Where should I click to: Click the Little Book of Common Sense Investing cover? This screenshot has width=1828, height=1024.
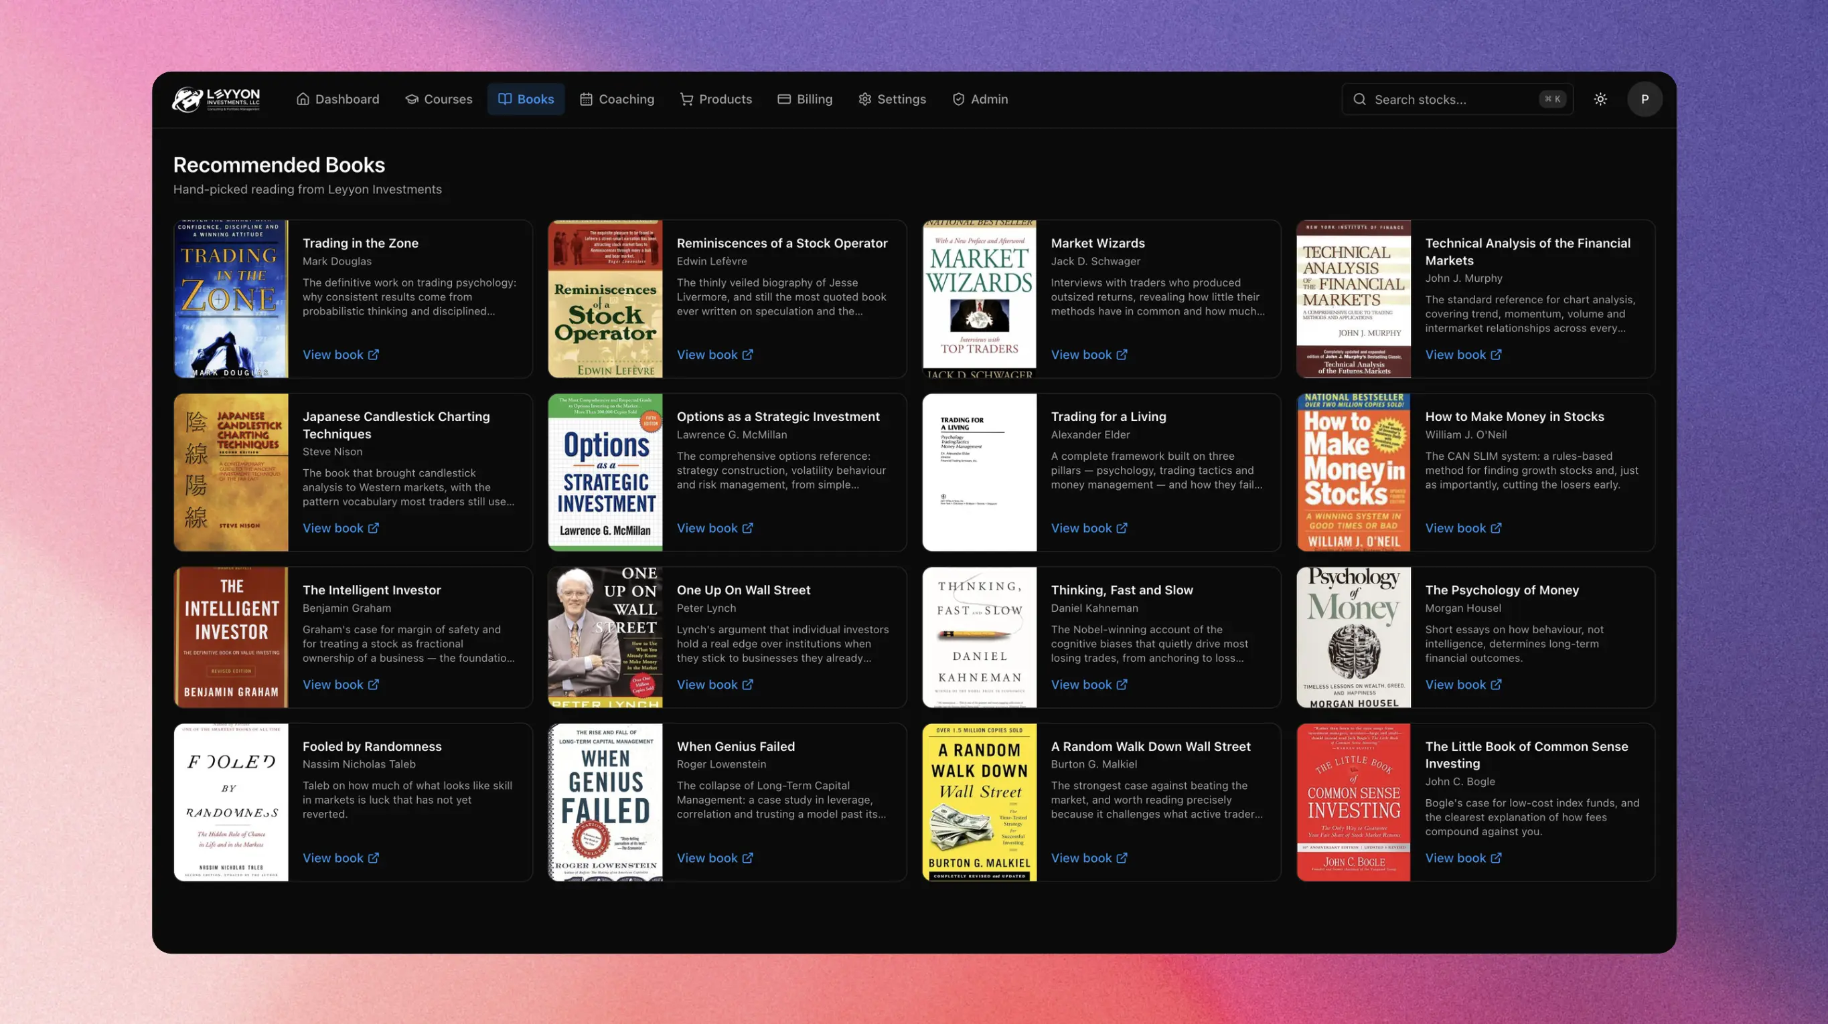coord(1353,802)
